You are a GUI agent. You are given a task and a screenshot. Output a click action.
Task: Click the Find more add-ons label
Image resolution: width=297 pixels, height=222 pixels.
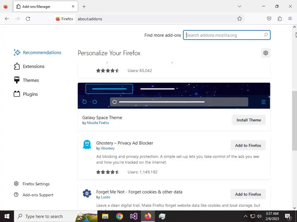163,35
